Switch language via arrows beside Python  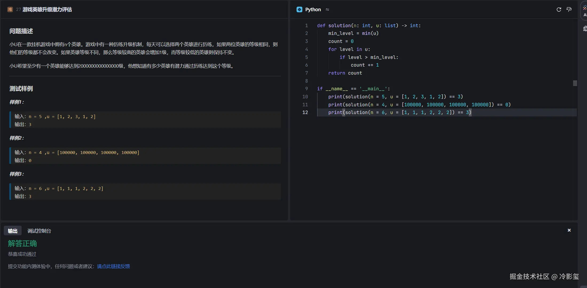tap(328, 10)
